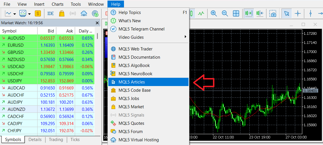This screenshot has height=145, width=323.
Task: Sort by the Symbol column header
Action: tap(19, 31)
